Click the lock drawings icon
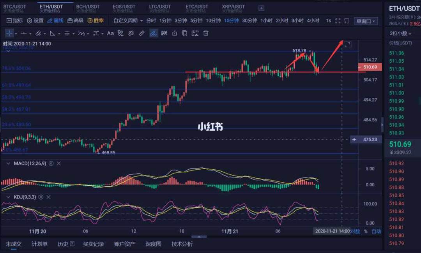The image size is (421, 253). 174,33
